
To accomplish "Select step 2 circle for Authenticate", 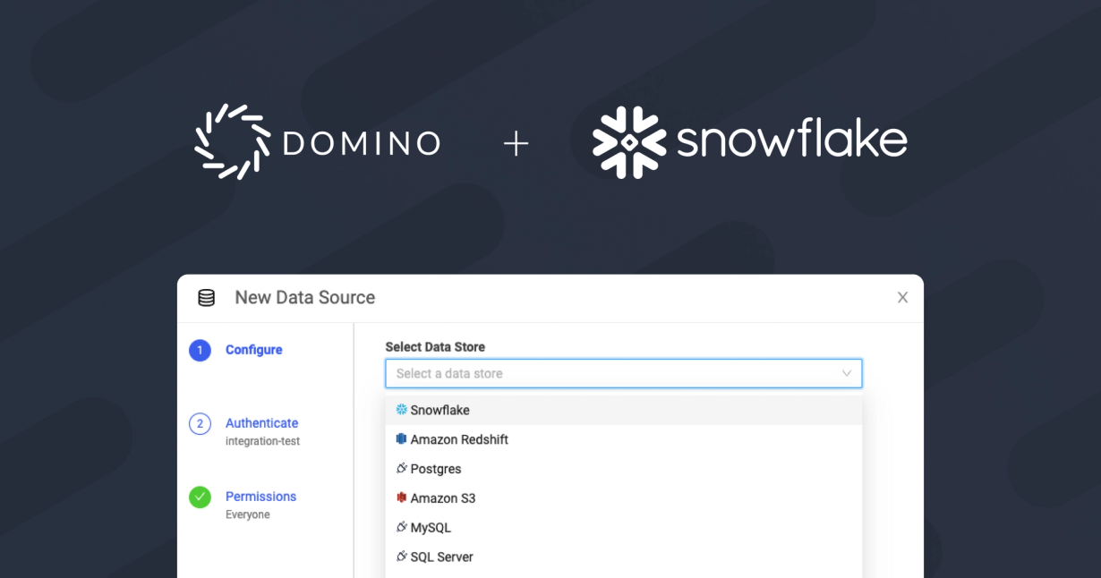I will (200, 423).
